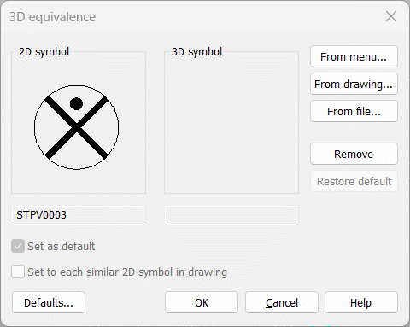
Task: Click the STPV0003 symbol name field
Action: pyautogui.click(x=79, y=215)
